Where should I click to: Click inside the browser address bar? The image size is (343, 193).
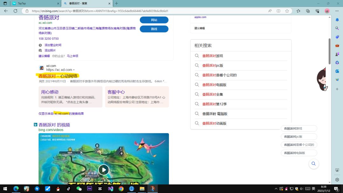[127, 11]
